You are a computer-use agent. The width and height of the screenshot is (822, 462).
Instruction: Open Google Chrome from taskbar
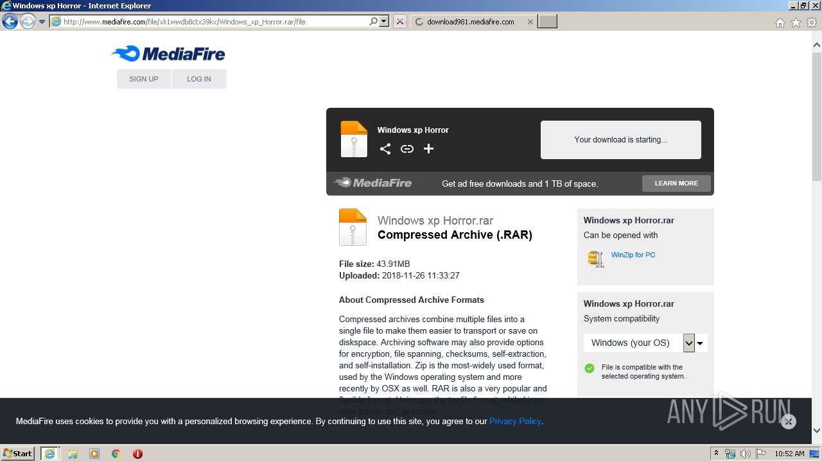pos(116,454)
